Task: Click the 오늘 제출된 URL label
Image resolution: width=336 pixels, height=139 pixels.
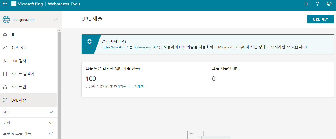Action: tap(226, 69)
